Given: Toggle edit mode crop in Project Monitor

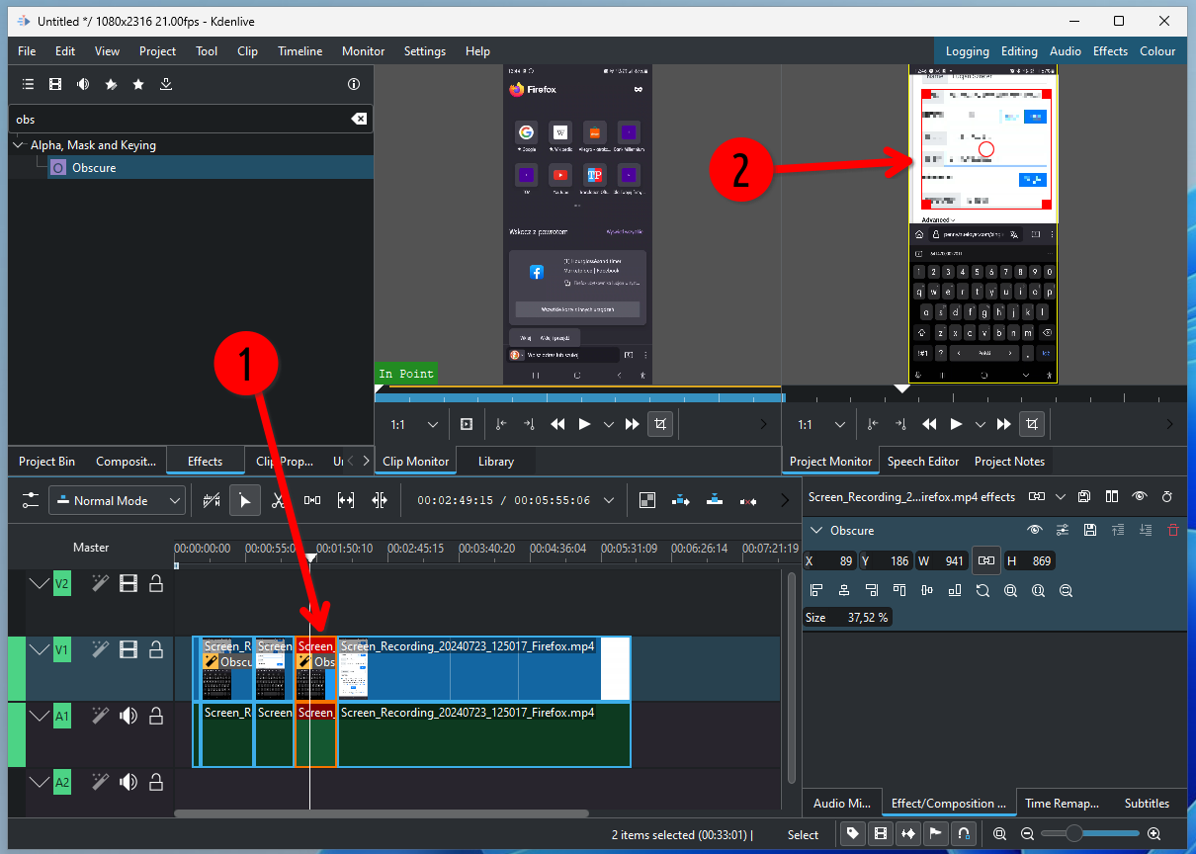Looking at the screenshot, I should (x=1032, y=424).
